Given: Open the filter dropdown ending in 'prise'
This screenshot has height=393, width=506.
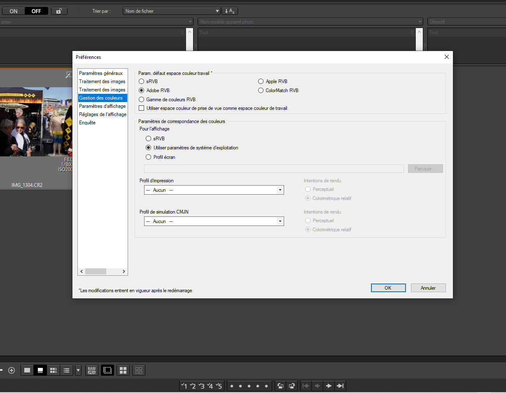Looking at the screenshot, I should [96, 22].
